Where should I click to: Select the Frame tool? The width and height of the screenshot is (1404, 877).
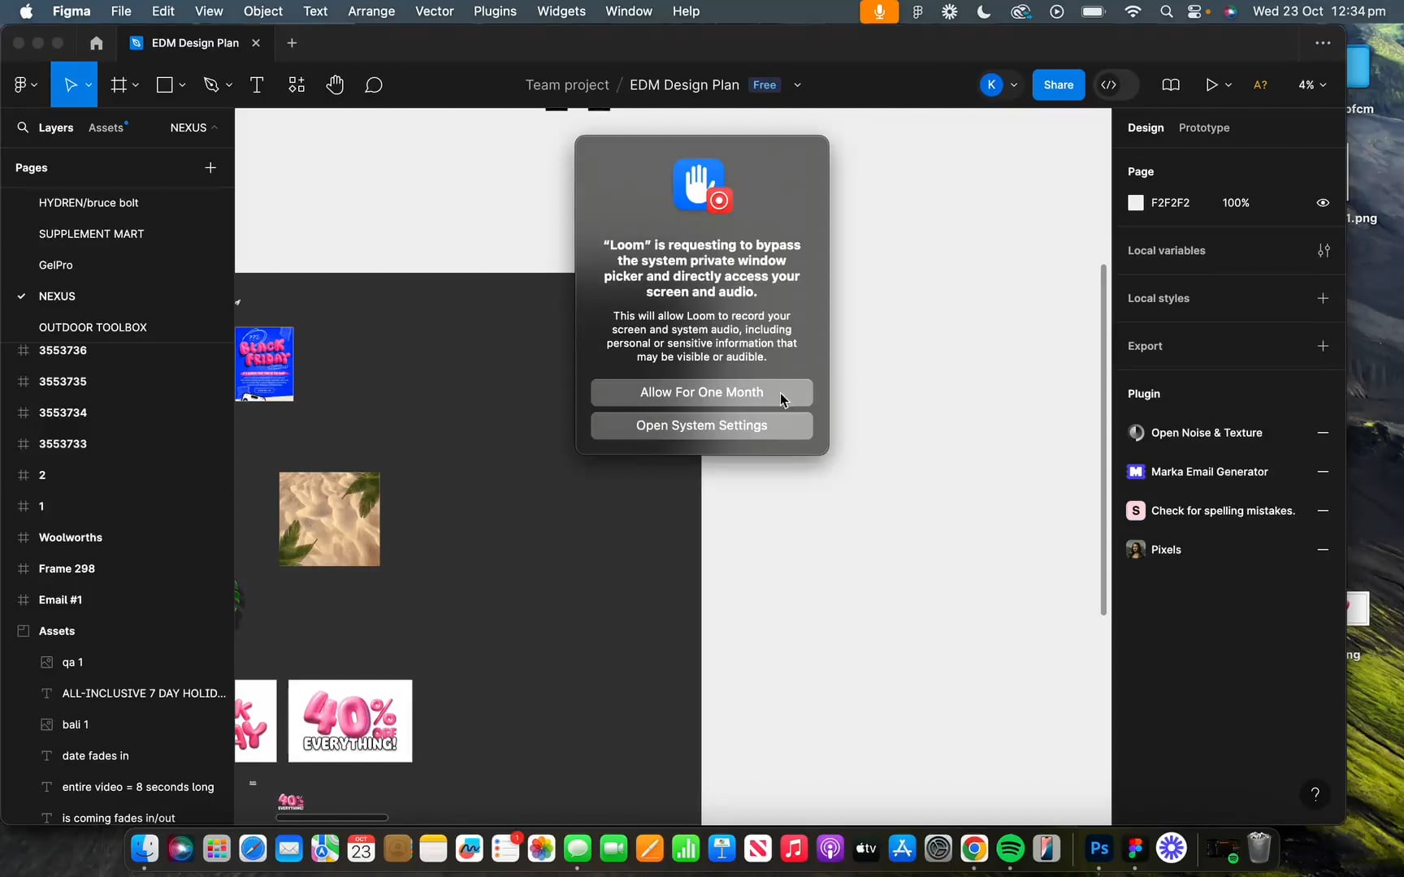click(x=119, y=84)
